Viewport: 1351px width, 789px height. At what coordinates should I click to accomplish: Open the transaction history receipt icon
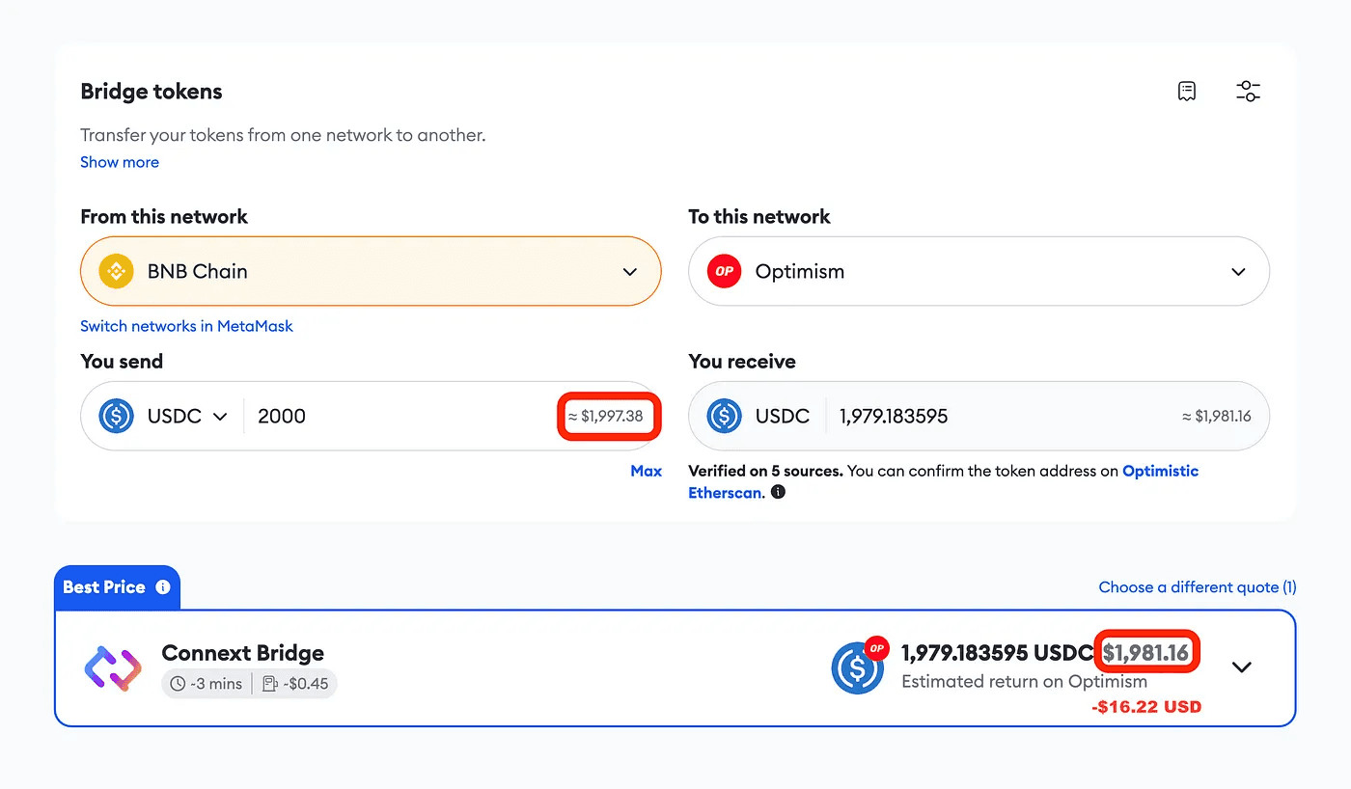1187,92
